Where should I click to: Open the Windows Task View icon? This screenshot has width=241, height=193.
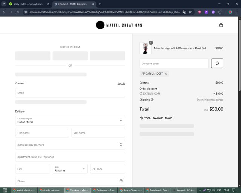pos(5,190)
